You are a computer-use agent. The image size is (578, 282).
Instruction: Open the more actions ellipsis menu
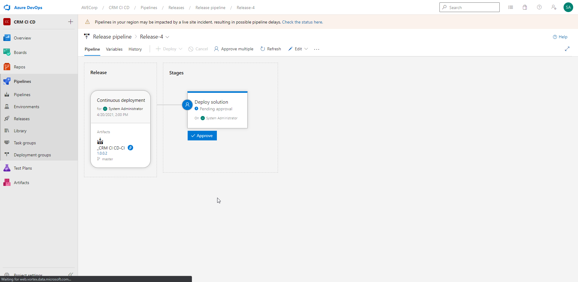317,49
